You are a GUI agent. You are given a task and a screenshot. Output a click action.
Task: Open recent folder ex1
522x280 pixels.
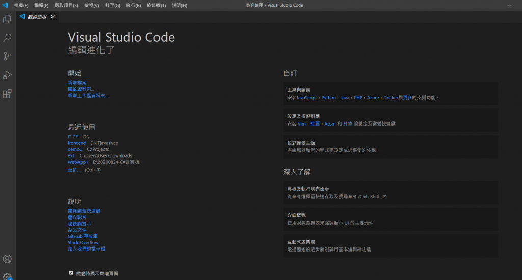click(x=71, y=155)
